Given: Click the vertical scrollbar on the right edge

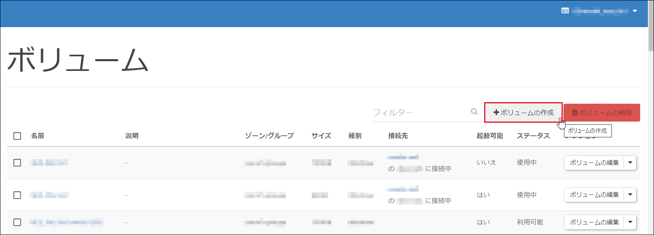Looking at the screenshot, I should tap(651, 41).
